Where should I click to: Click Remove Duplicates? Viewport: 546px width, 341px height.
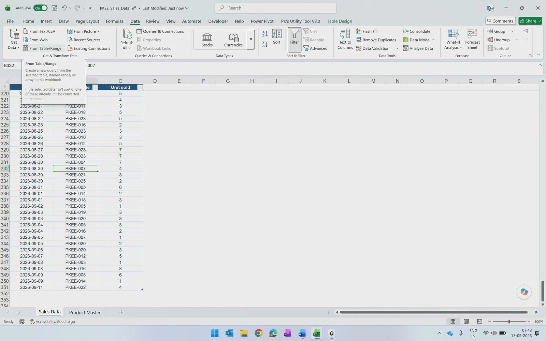click(376, 40)
